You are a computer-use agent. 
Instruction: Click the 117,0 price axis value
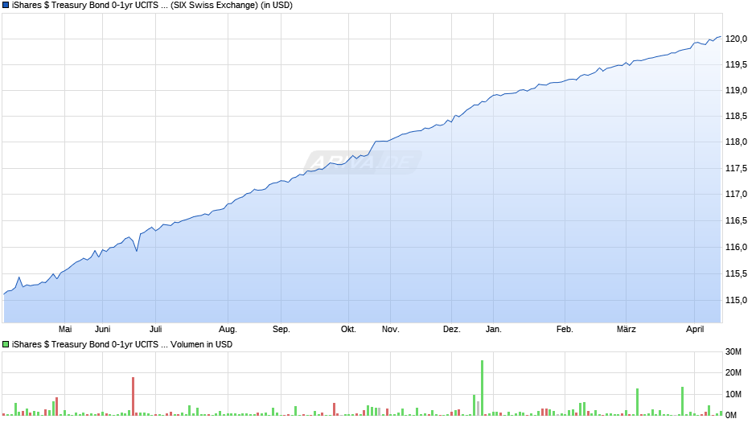tap(736, 194)
